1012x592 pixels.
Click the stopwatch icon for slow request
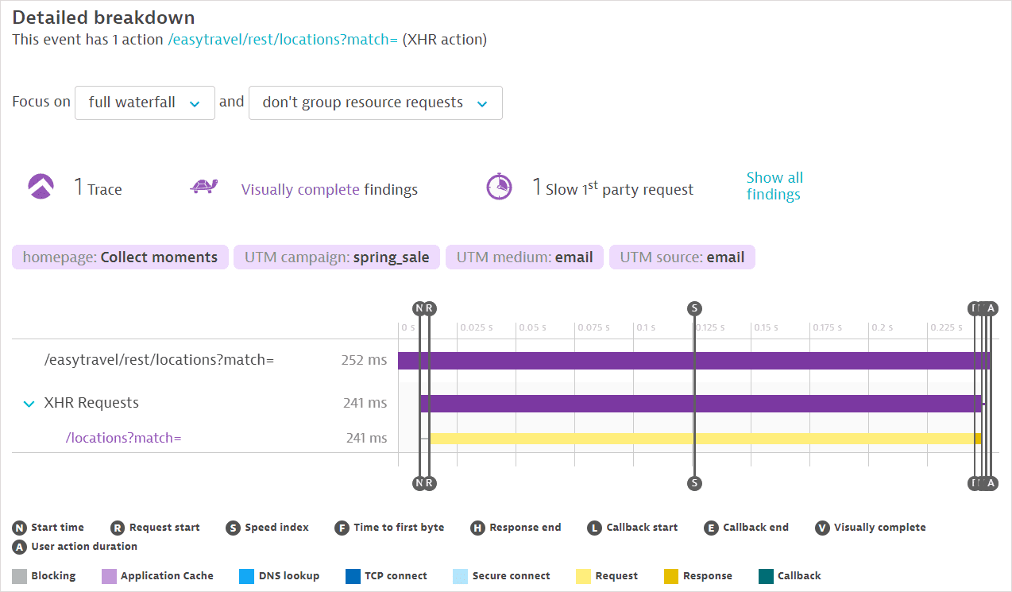tap(499, 187)
